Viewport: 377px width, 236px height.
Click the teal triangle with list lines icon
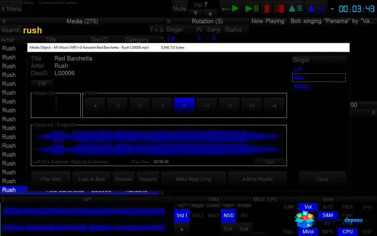click(295, 9)
